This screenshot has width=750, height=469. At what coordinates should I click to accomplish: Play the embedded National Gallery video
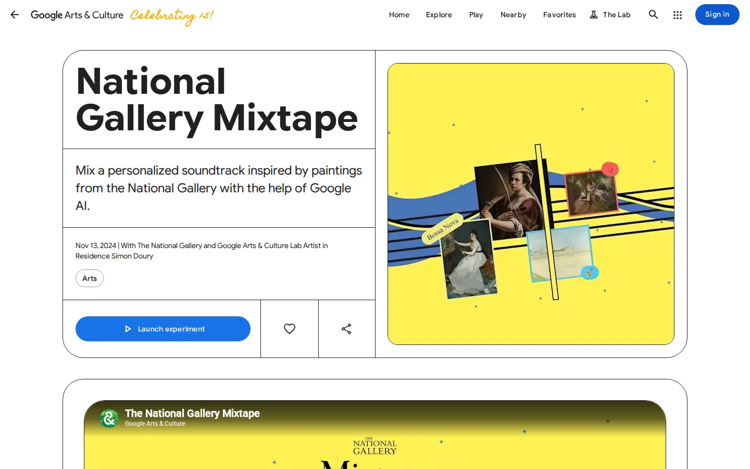(375, 435)
